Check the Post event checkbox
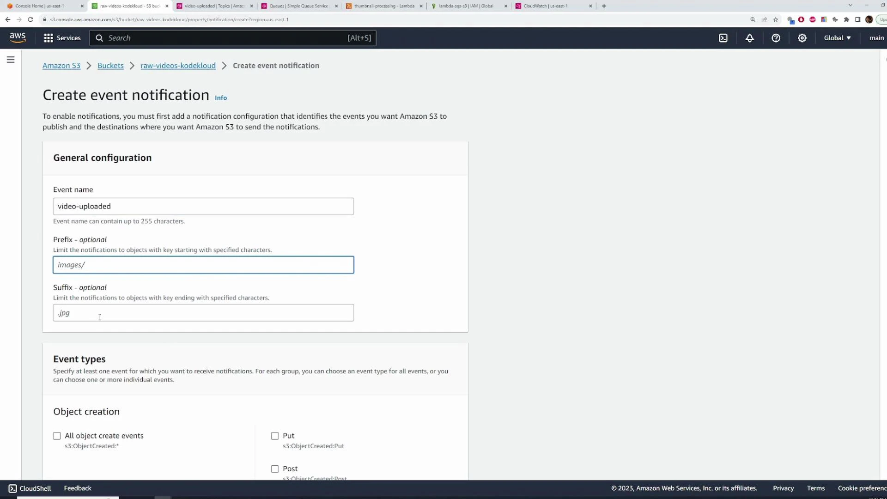The image size is (887, 499). click(x=275, y=469)
